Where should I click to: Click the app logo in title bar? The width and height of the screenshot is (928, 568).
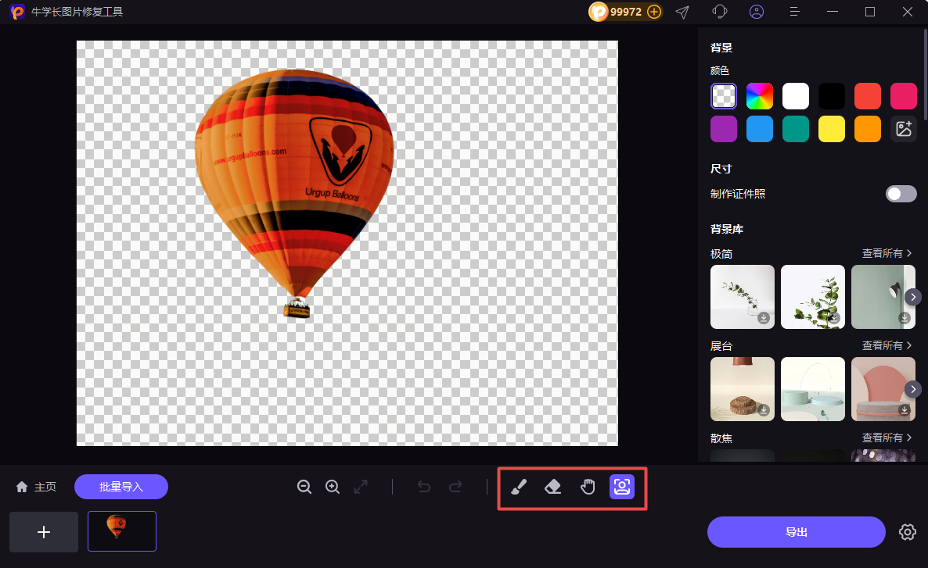click(x=18, y=12)
